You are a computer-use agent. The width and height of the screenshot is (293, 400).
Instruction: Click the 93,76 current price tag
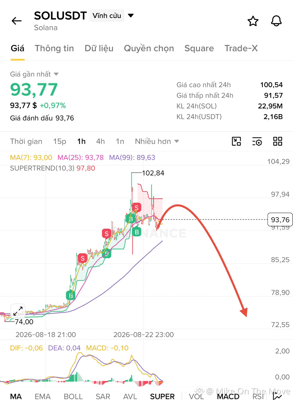[x=280, y=220]
